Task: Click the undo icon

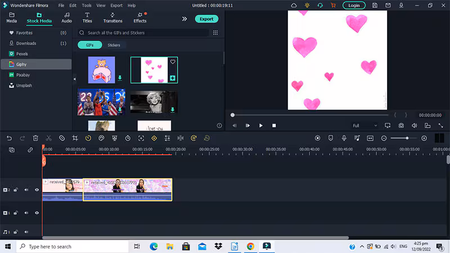Action: [9, 138]
